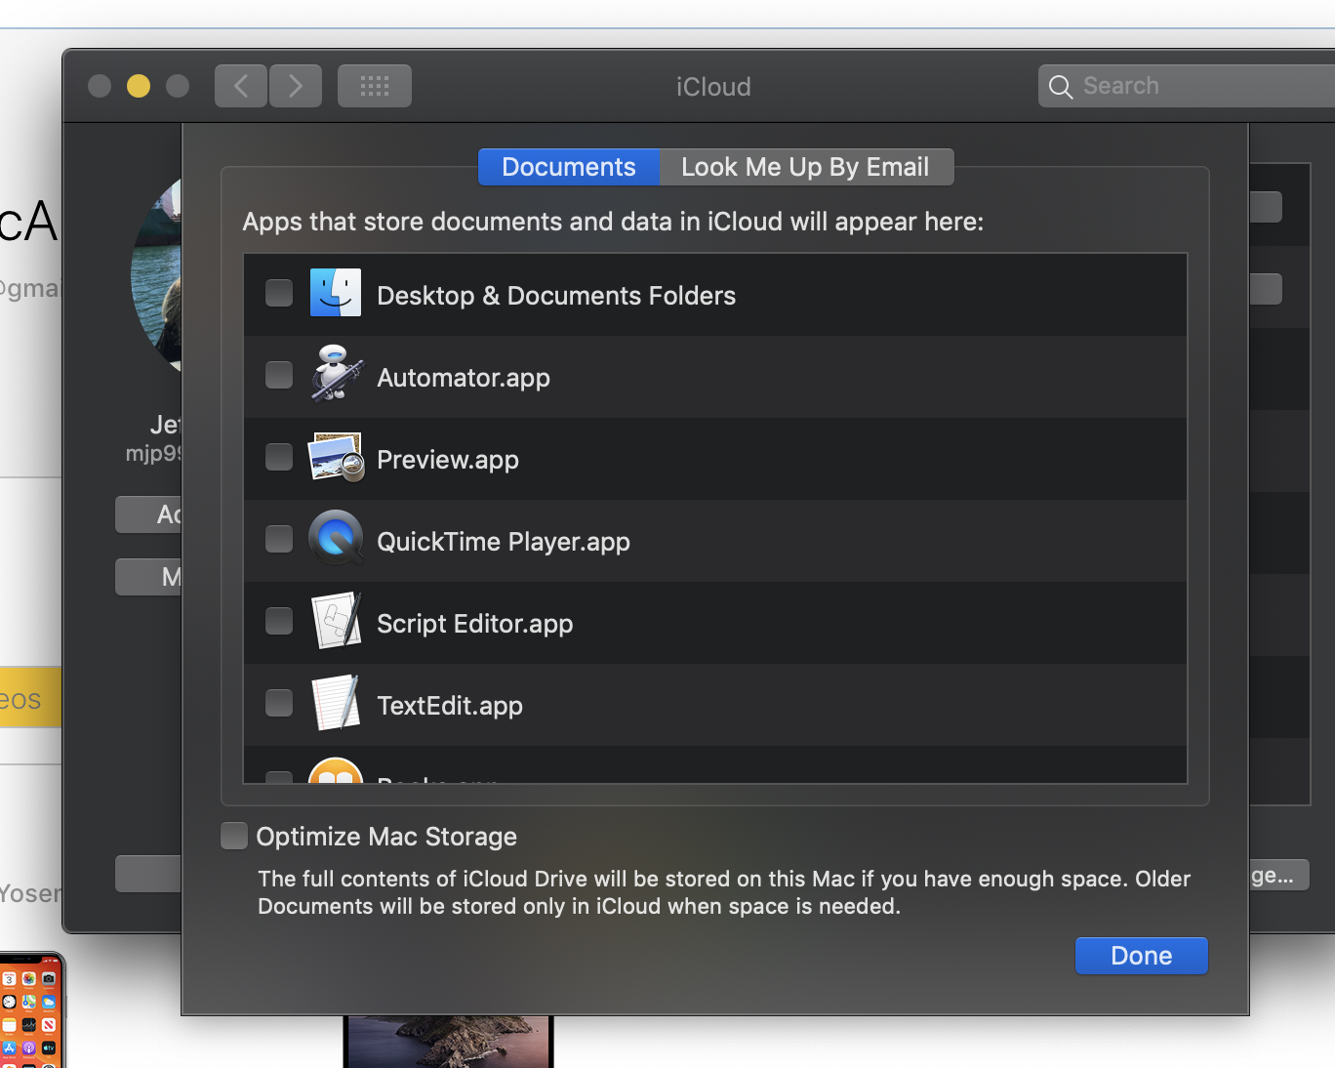The width and height of the screenshot is (1335, 1068).
Task: Select the Documents tab
Action: click(568, 167)
